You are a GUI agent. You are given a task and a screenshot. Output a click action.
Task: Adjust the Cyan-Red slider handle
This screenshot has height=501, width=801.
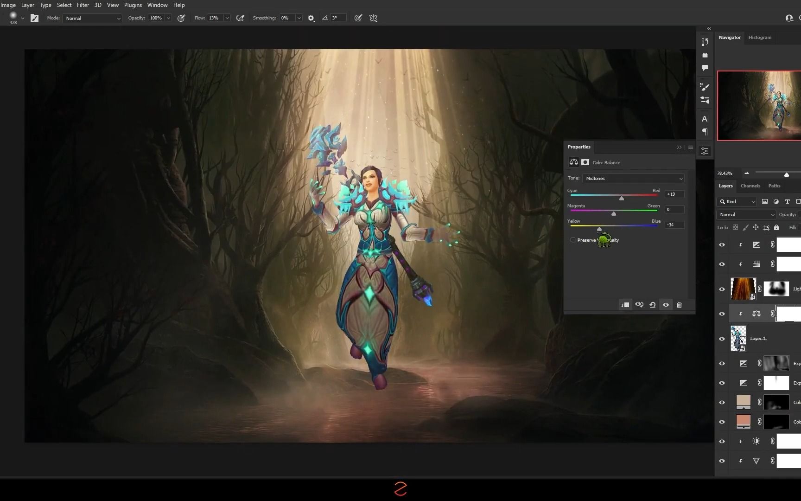click(622, 199)
